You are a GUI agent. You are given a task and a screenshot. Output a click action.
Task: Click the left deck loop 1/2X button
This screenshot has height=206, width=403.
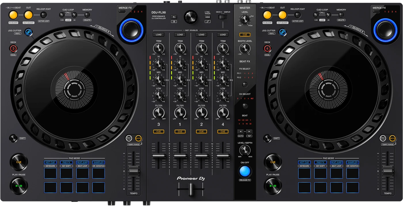(x=62, y=15)
